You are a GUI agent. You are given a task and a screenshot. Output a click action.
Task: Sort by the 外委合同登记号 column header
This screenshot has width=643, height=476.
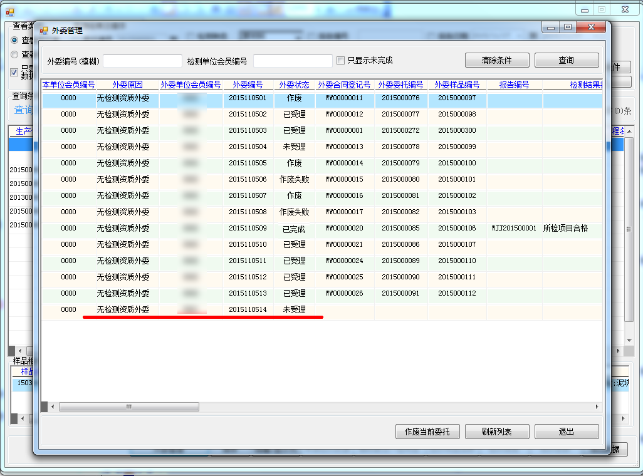pos(344,85)
